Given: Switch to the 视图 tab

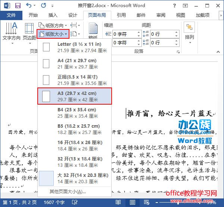Looking at the screenshot, I should (x=181, y=15).
